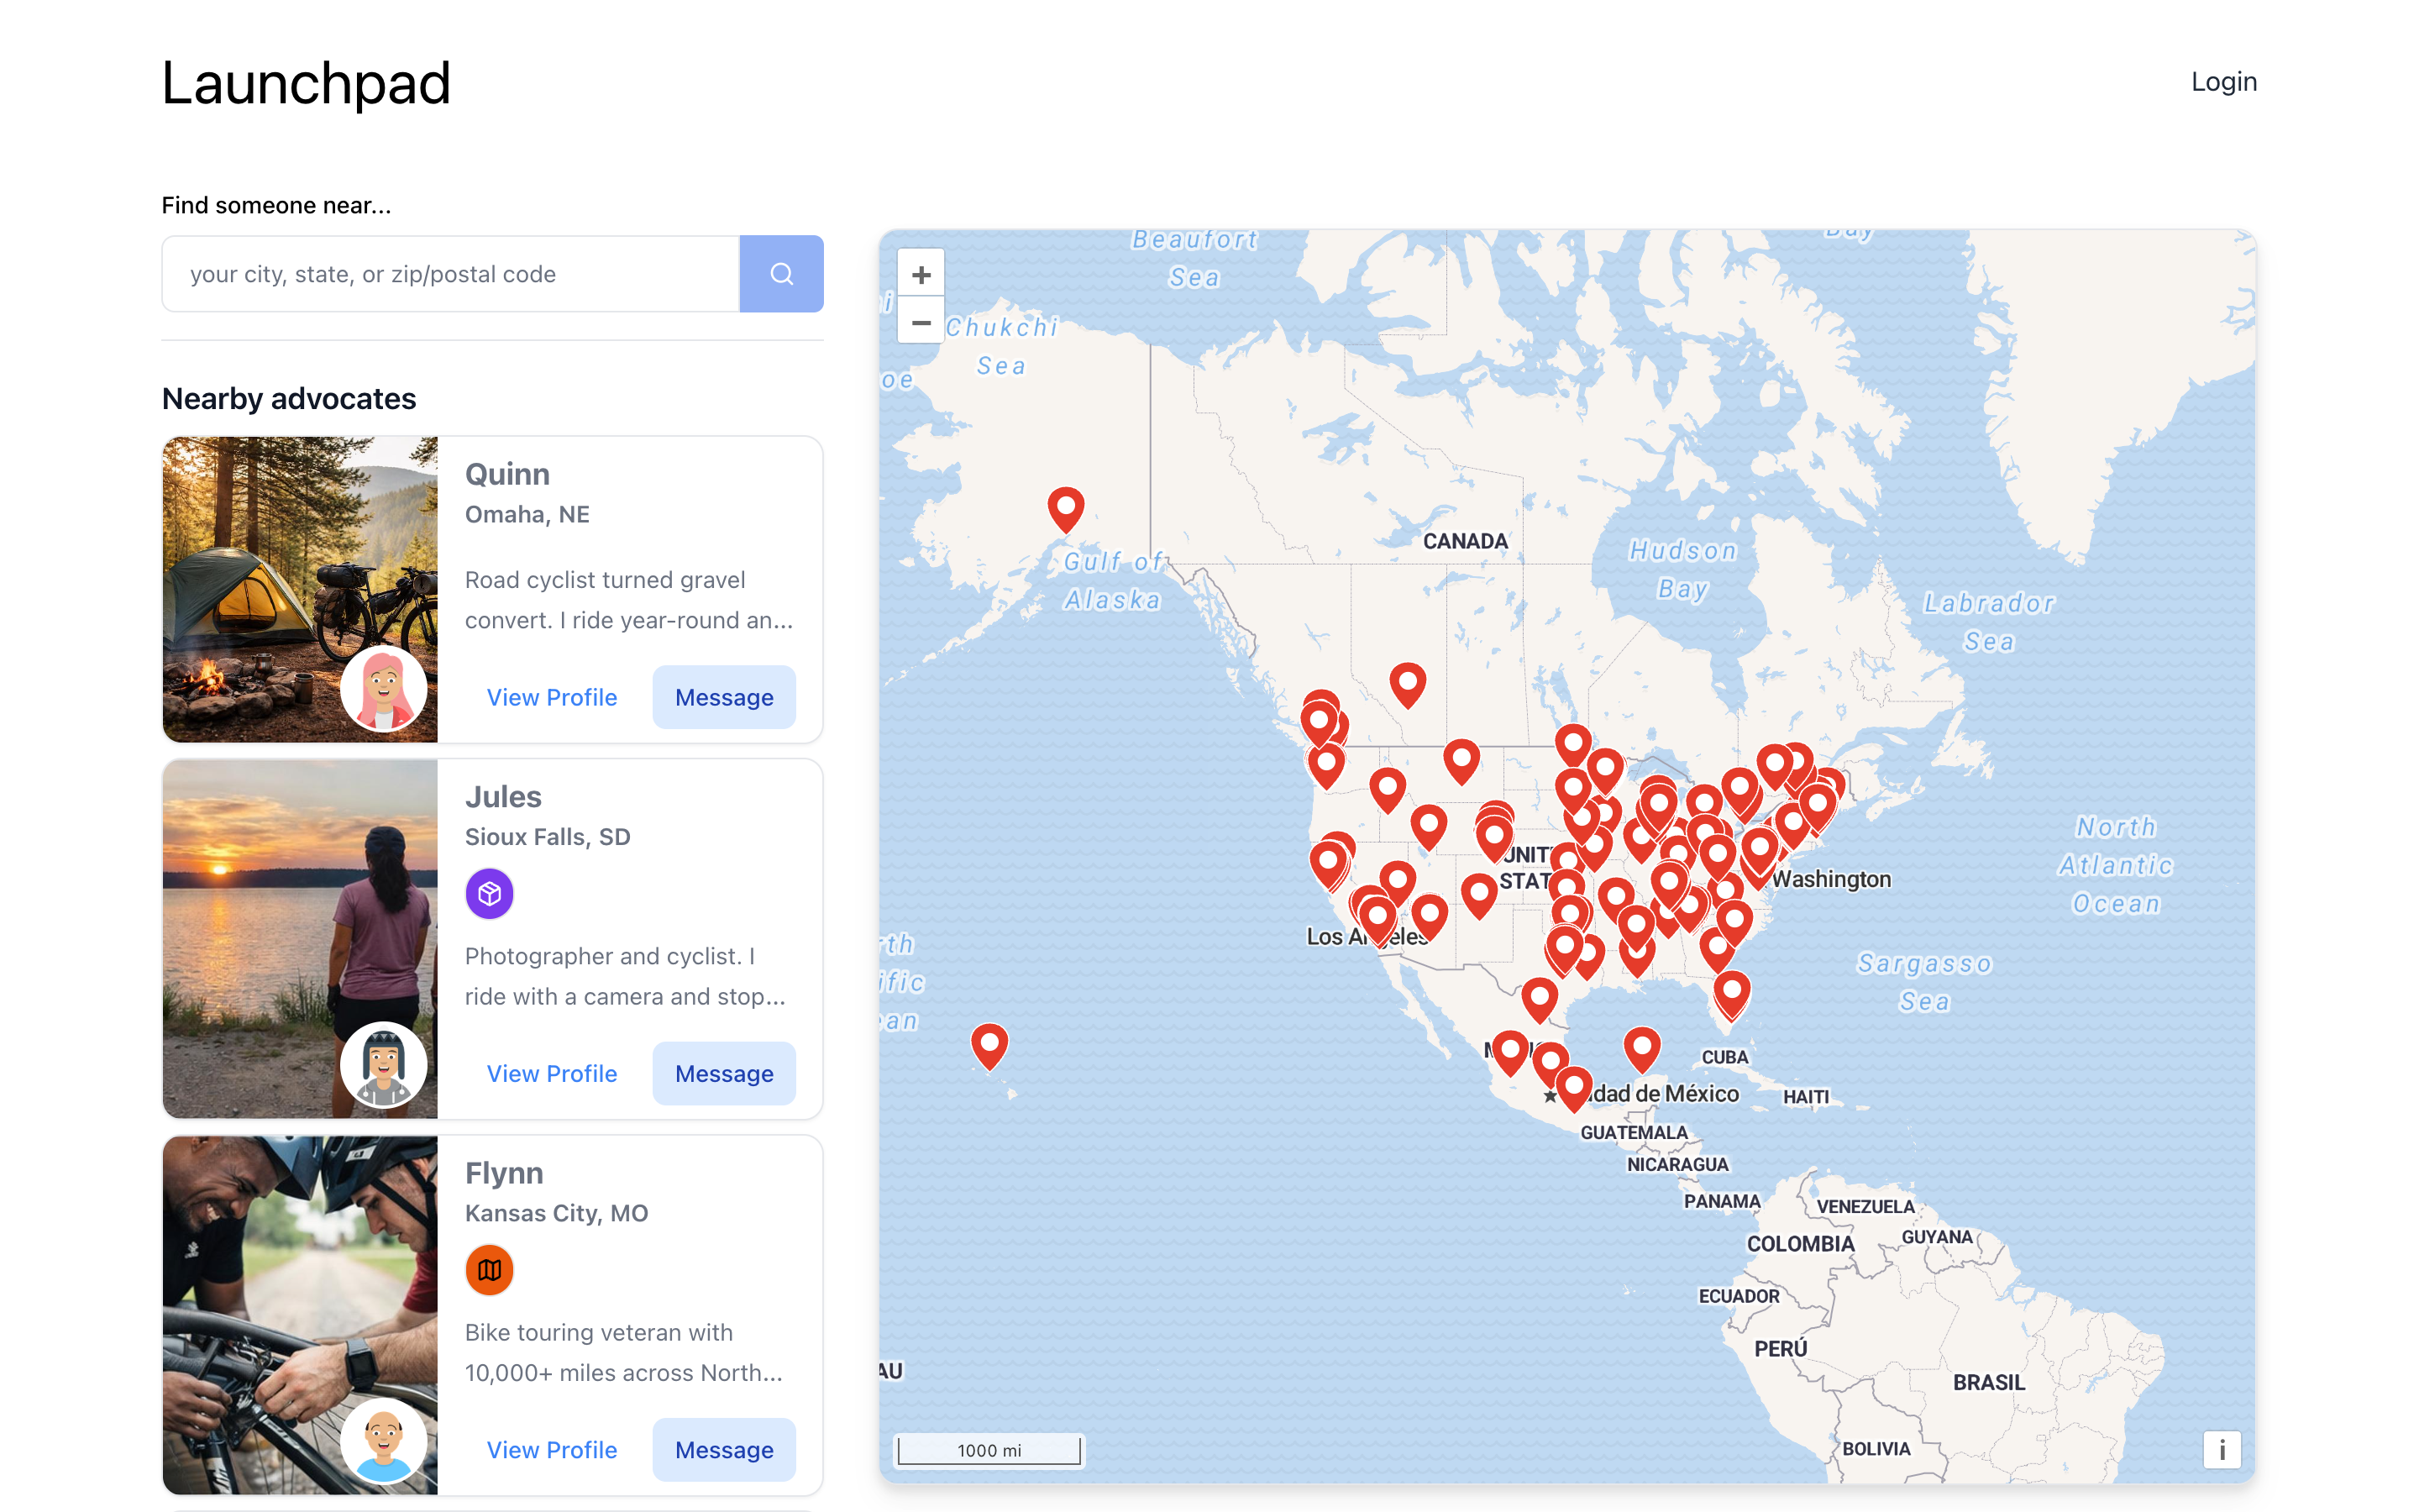Image resolution: width=2419 pixels, height=1512 pixels.
Task: Message Jules
Action: coord(722,1073)
